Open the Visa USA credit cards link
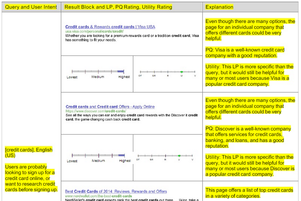The height and width of the screenshot is (201, 301). (x=110, y=27)
